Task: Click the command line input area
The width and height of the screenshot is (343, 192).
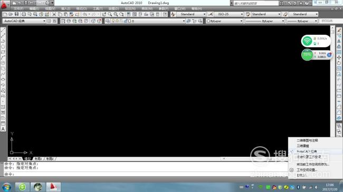Action: [x=146, y=174]
